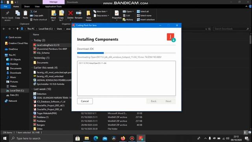Select the Bangers zip archive

(x=41, y=125)
